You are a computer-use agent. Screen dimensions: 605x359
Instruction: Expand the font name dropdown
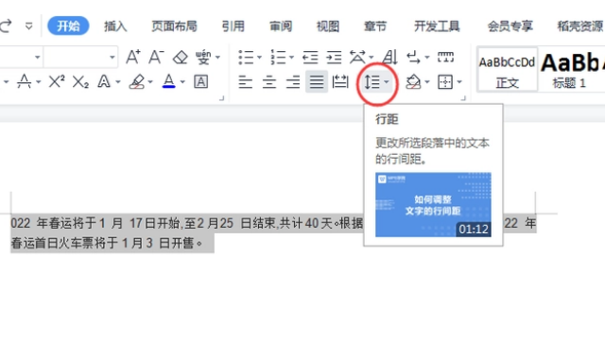[37, 58]
